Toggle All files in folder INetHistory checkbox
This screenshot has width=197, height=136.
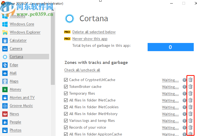tap(66, 114)
